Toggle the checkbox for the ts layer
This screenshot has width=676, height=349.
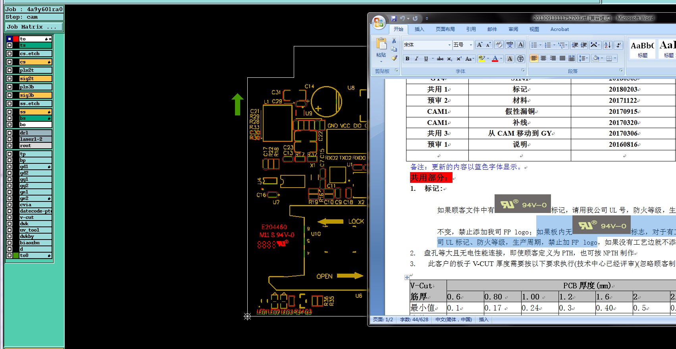[10, 45]
